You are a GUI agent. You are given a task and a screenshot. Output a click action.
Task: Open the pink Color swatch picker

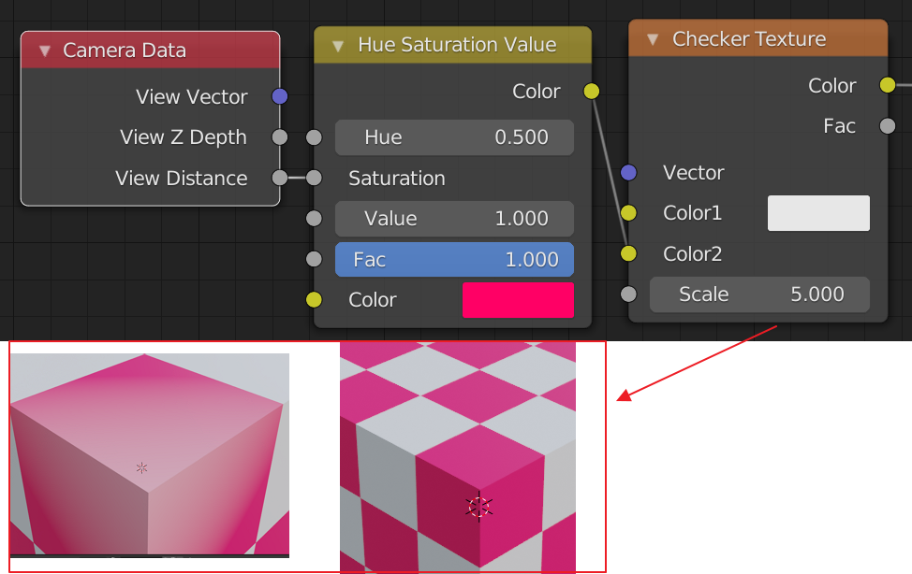point(518,300)
